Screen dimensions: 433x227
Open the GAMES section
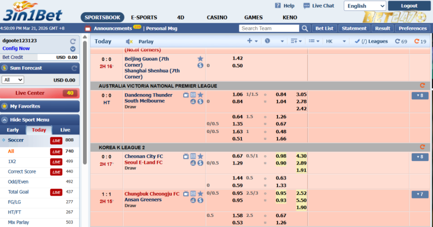click(254, 17)
